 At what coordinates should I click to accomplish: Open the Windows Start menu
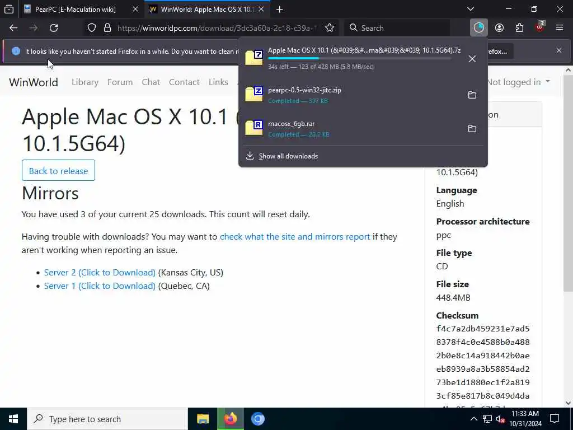point(13,419)
